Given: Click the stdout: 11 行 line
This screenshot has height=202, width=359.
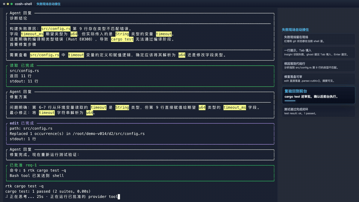Looking at the screenshot, I should tap(24, 81).
